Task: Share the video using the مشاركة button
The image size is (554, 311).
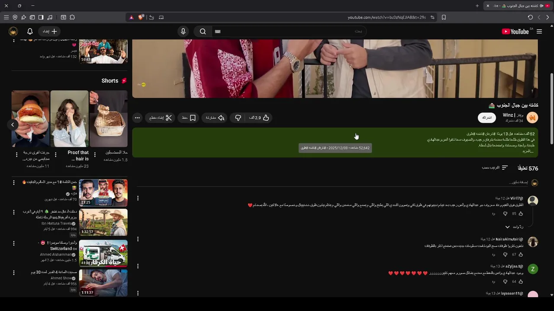Action: coord(215,118)
